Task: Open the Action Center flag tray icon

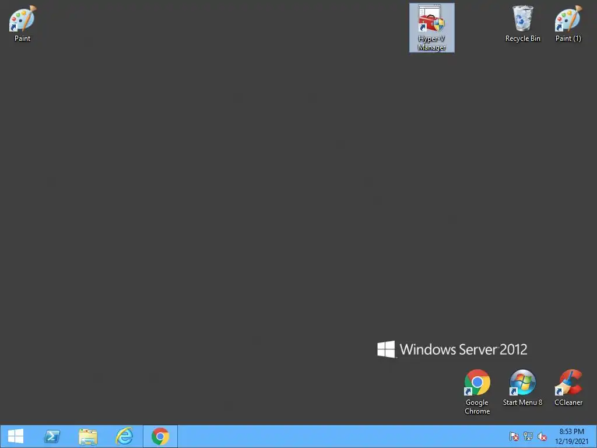Action: click(514, 436)
